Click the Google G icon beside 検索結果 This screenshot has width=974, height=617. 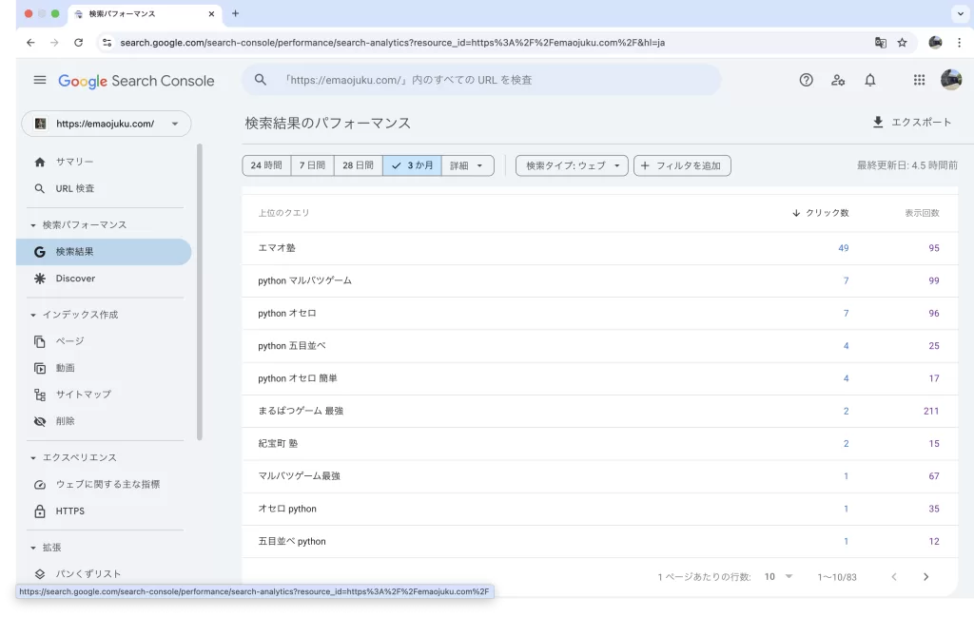click(40, 252)
